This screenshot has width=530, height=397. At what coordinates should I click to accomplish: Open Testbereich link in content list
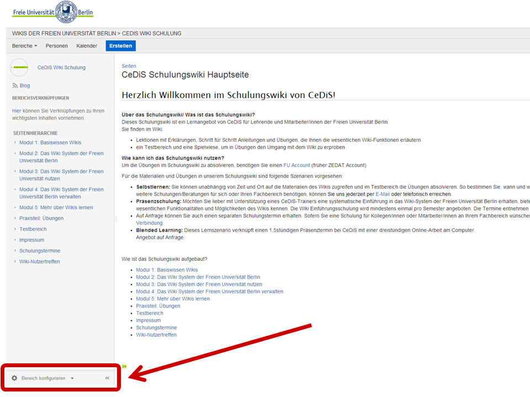[150, 313]
